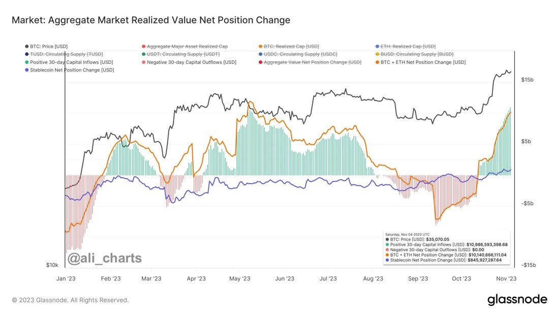Click the Oct '23 x-axis label

pos(461,278)
